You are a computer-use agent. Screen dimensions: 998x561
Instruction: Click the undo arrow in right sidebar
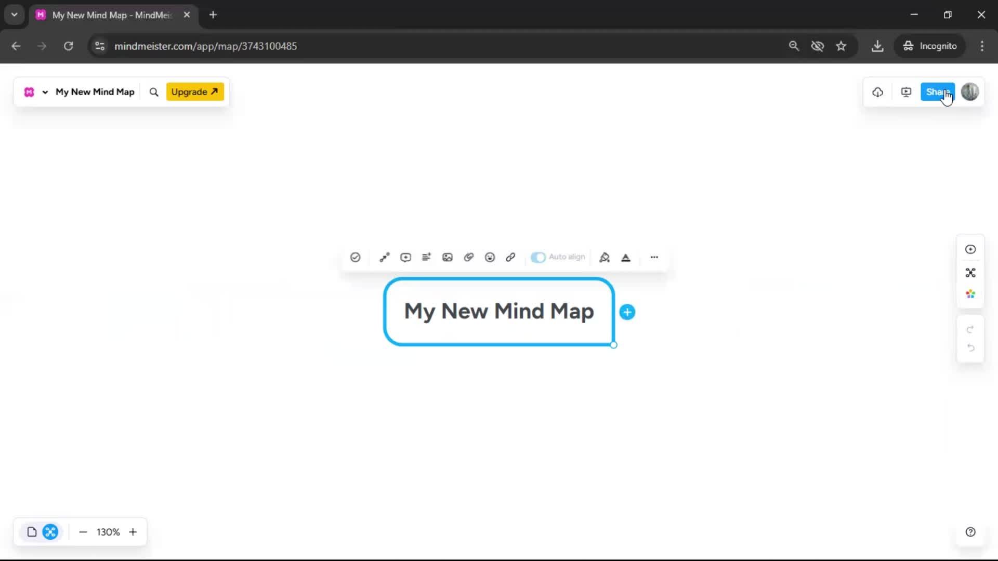pos(970,348)
